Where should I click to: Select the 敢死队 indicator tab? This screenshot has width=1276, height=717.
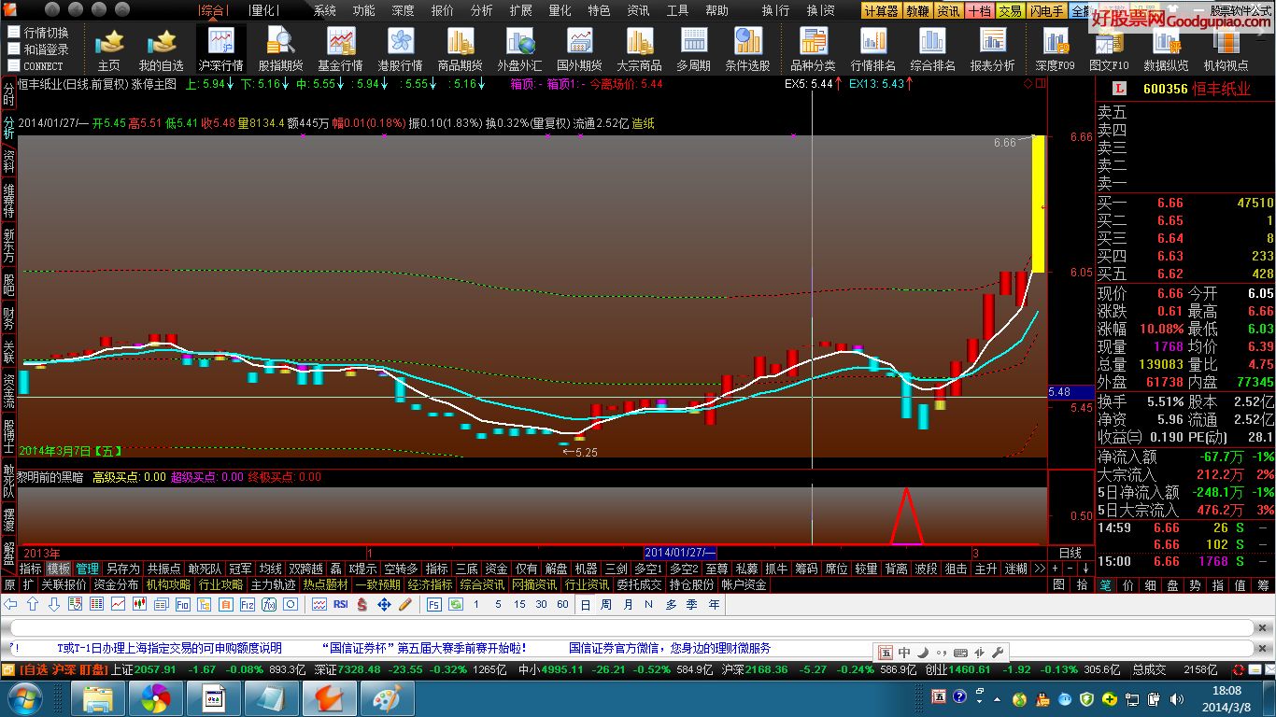(x=205, y=569)
